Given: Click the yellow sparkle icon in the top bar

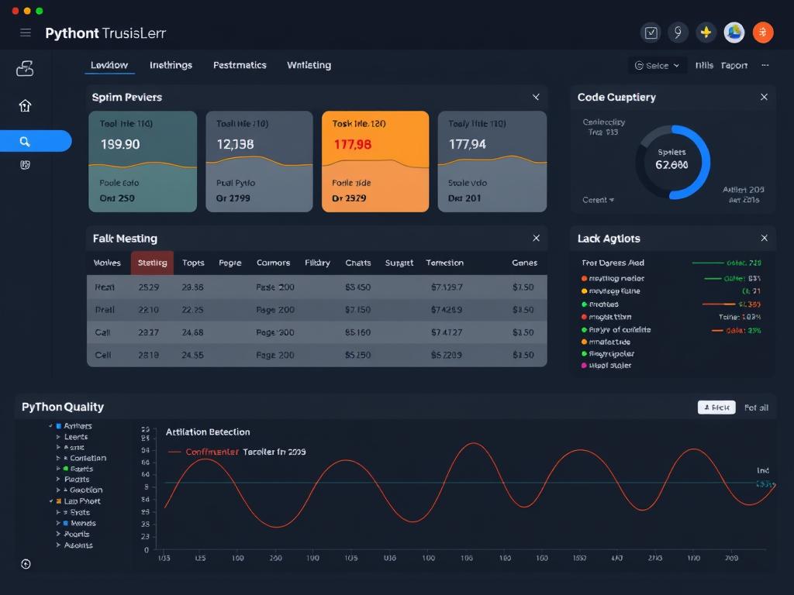Looking at the screenshot, I should (x=706, y=33).
